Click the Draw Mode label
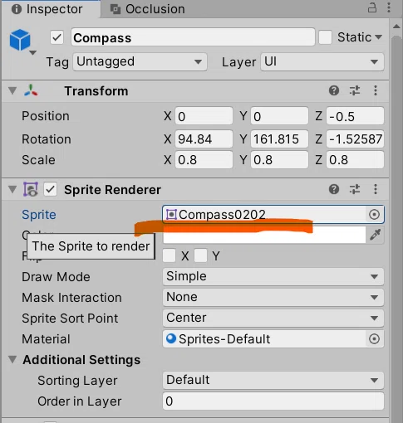Viewport: 403px width, 423px height. point(56,277)
